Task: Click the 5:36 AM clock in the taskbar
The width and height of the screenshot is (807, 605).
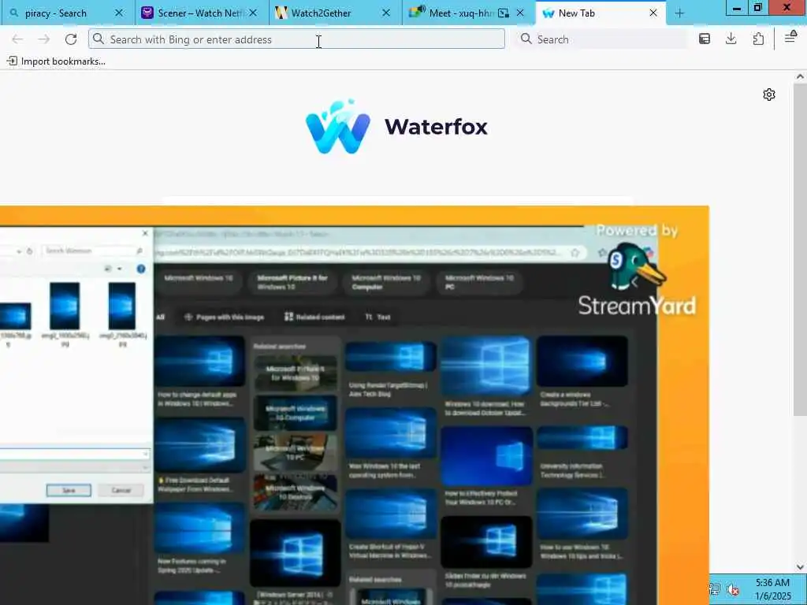Action: coord(772,583)
